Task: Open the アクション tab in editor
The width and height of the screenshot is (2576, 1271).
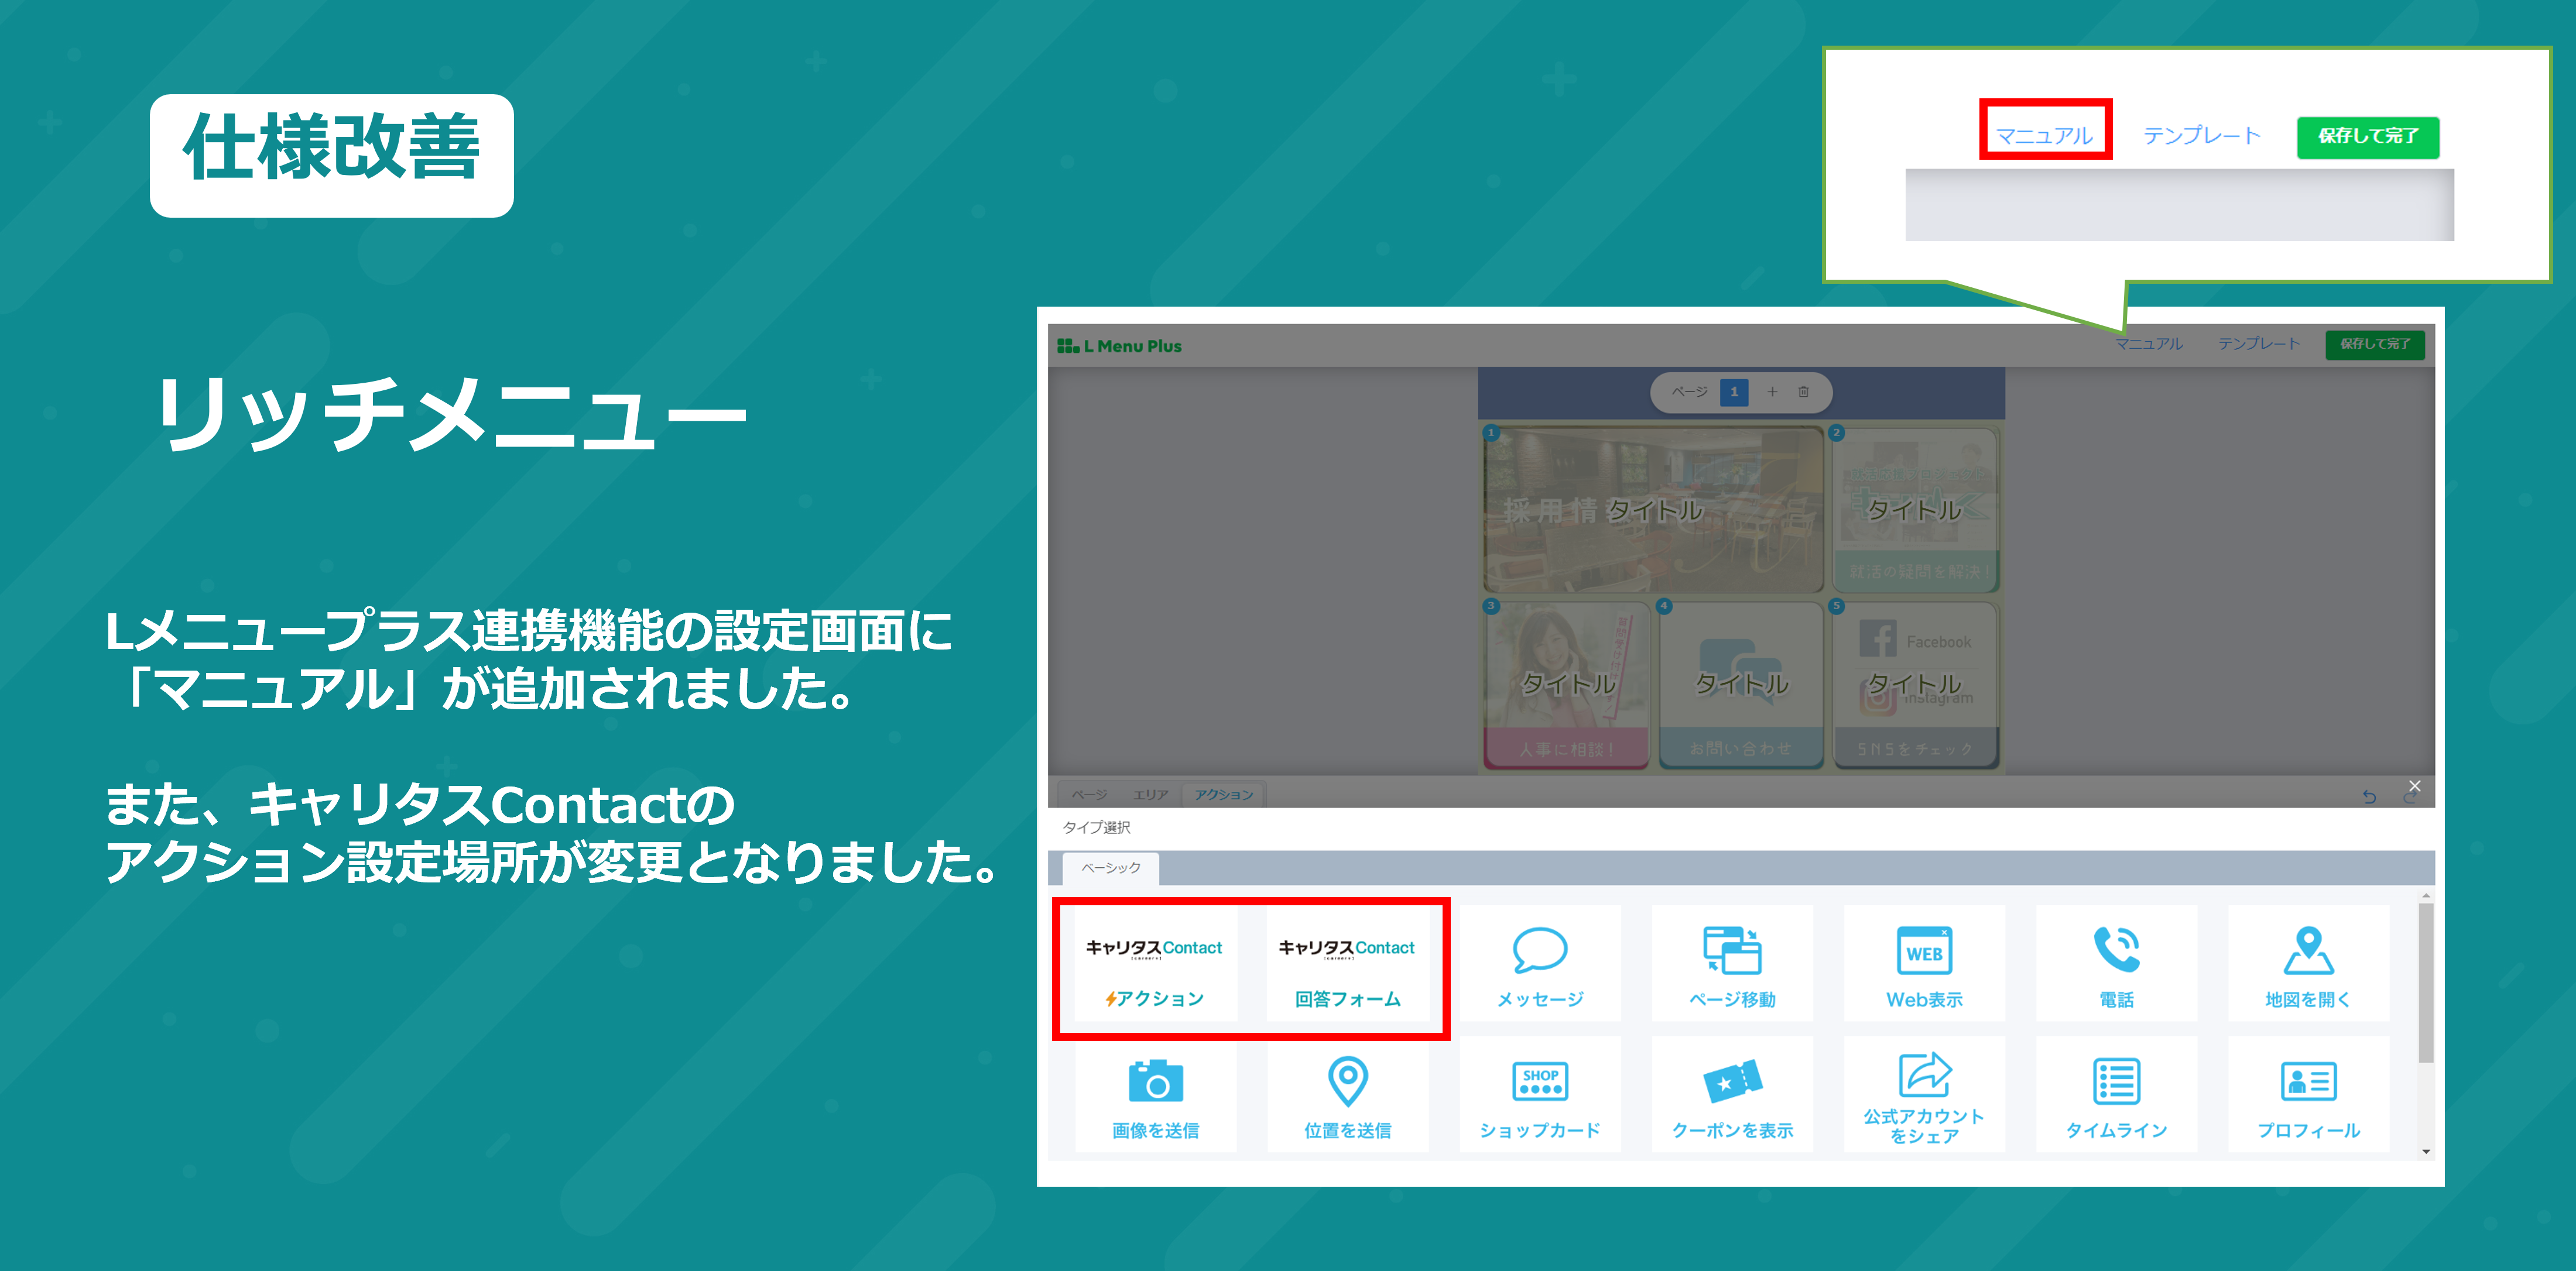Action: pyautogui.click(x=1223, y=795)
